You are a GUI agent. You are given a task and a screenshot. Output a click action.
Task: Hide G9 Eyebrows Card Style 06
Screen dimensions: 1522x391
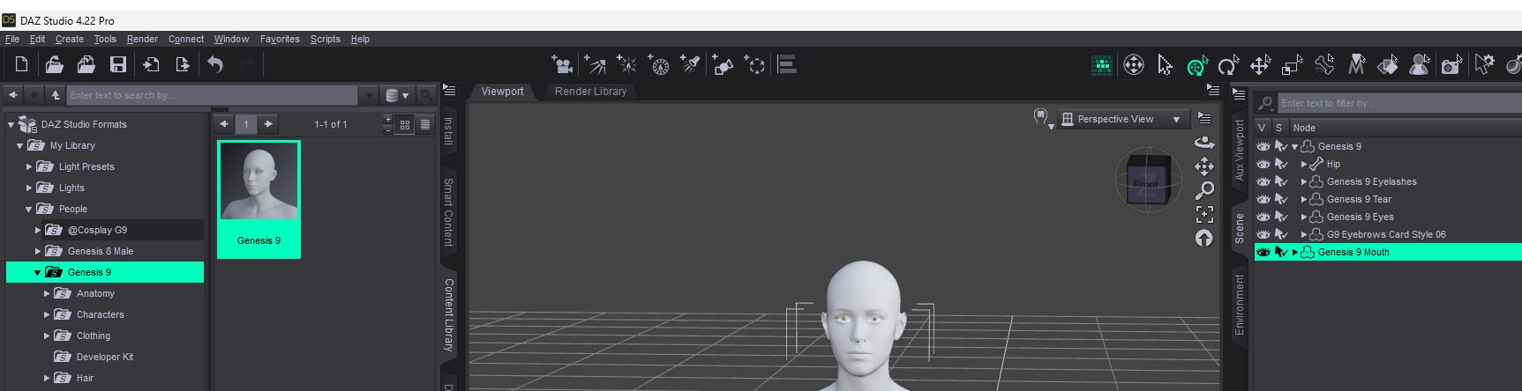[1263, 234]
